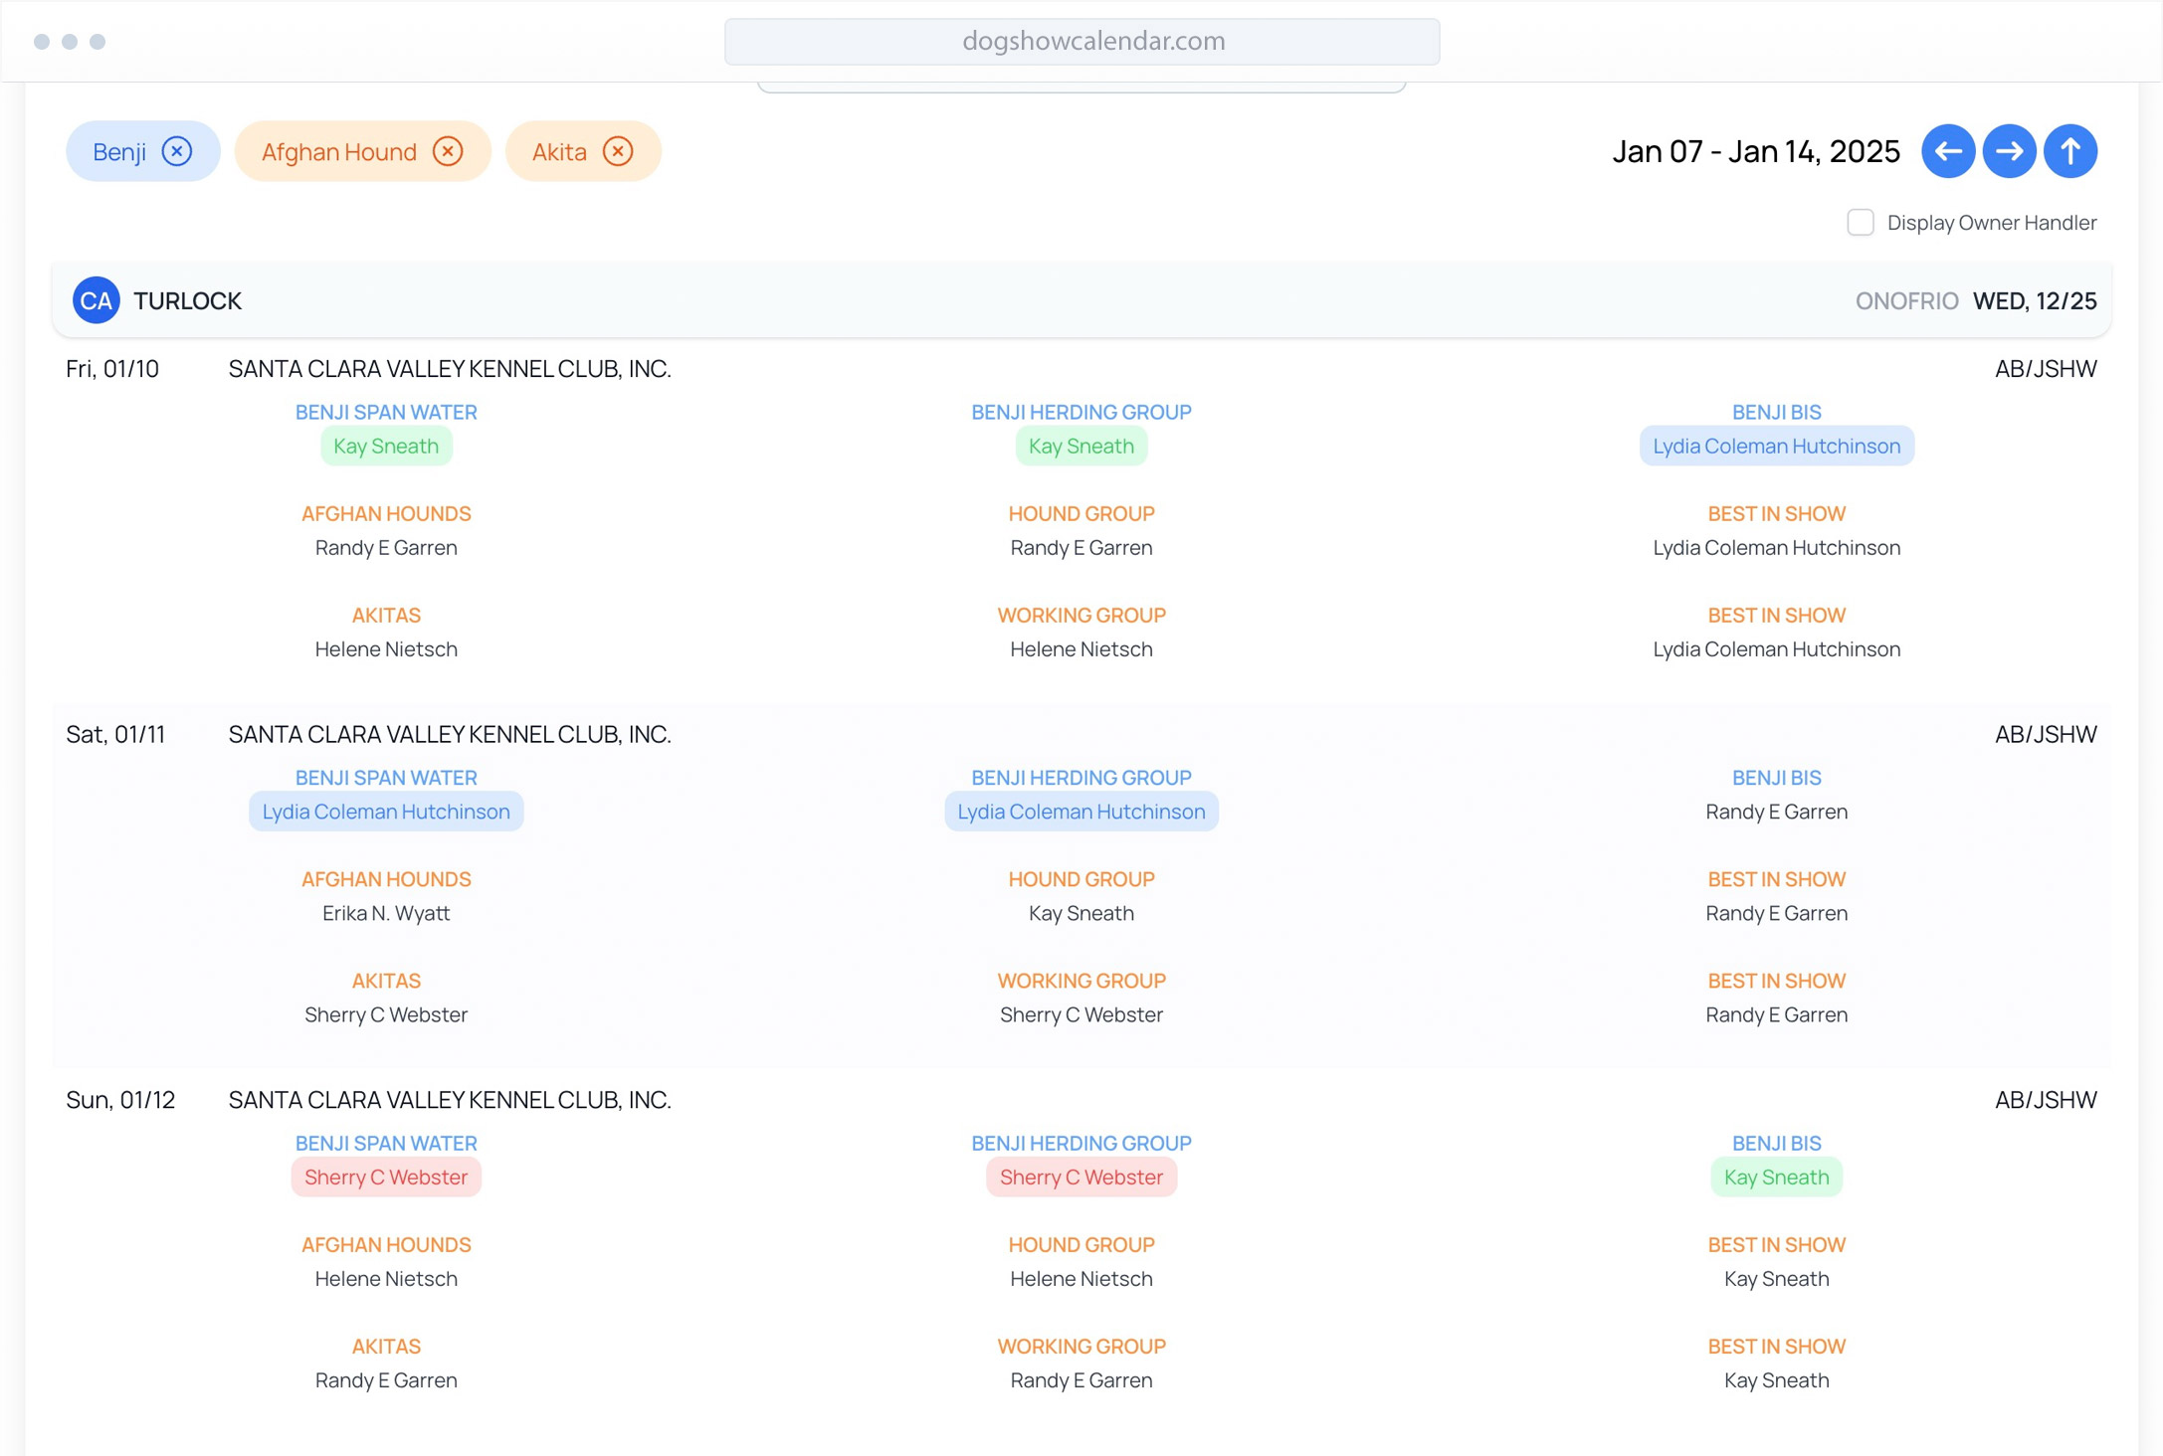Click Saturday's WORKING GROUP heading
The width and height of the screenshot is (2163, 1456).
point(1081,981)
